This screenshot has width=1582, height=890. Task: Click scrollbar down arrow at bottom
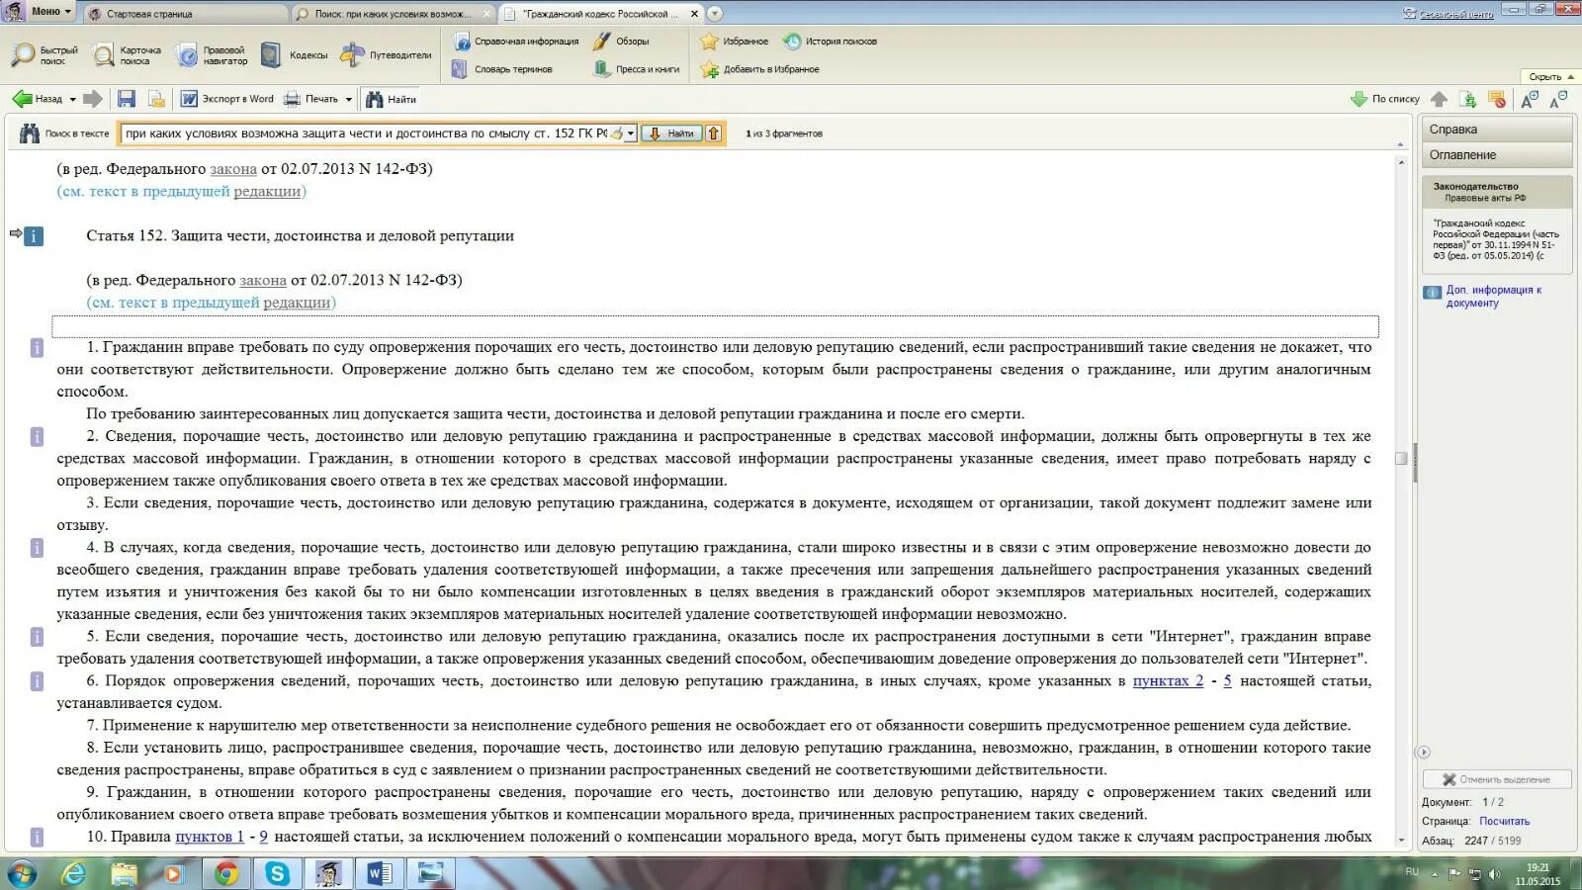(x=1401, y=841)
